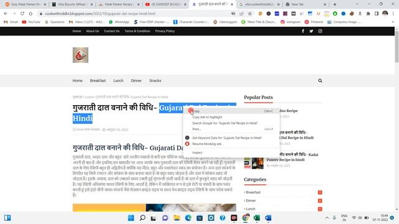Open the browser extensions puzzle icon
The height and width of the screenshot is (224, 399).
point(368,14)
